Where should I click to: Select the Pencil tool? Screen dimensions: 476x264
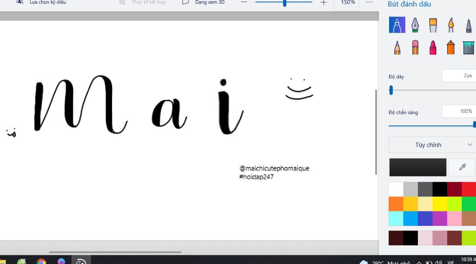coord(397,48)
